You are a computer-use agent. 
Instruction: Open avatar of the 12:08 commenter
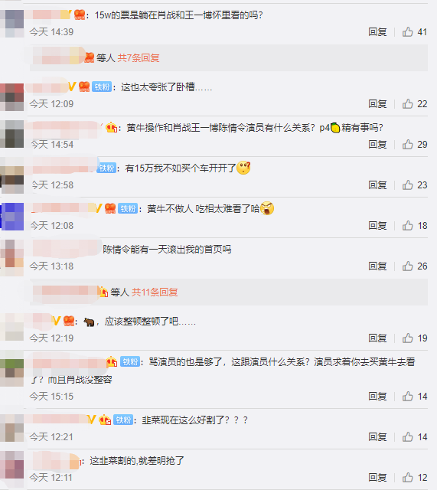click(12, 217)
